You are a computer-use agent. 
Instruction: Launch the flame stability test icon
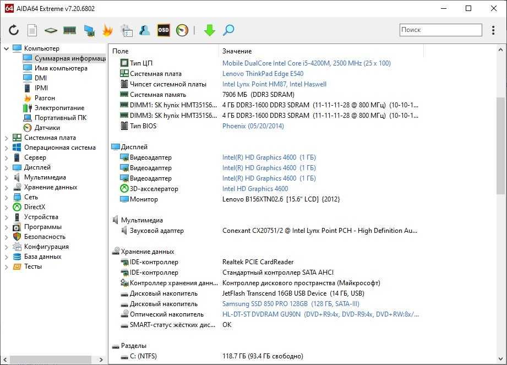(x=107, y=30)
